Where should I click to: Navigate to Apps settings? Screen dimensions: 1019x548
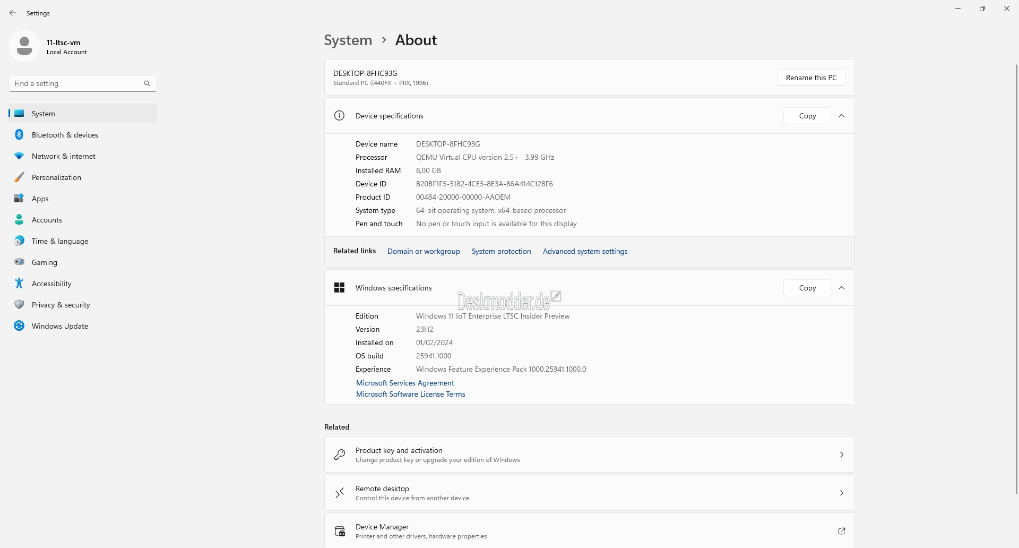[x=83, y=199]
